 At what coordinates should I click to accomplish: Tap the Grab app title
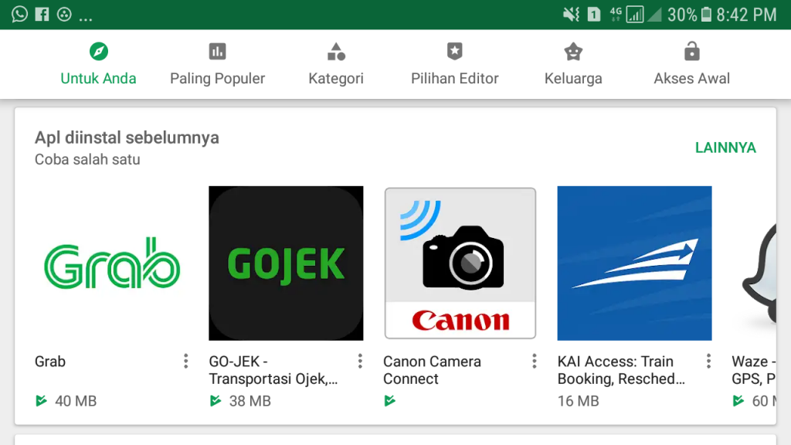click(x=50, y=362)
